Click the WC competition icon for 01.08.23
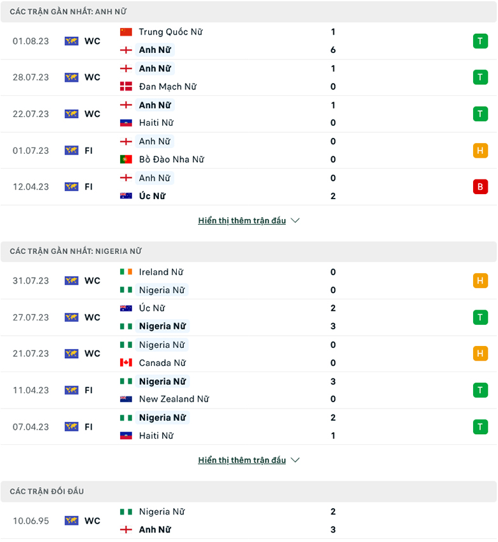The height and width of the screenshot is (542, 498). point(71,41)
